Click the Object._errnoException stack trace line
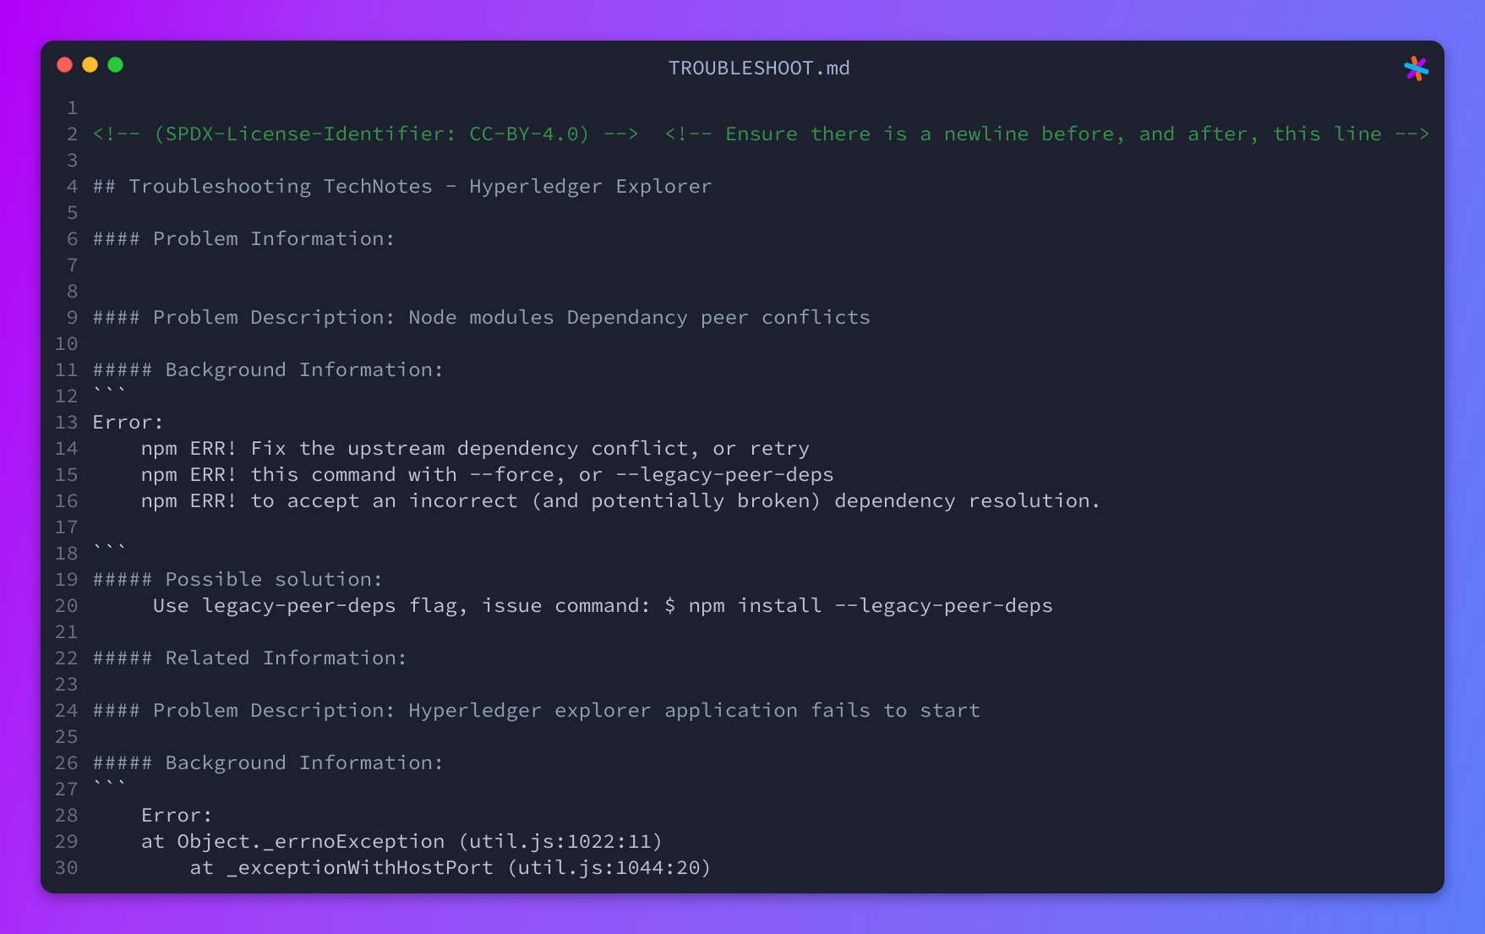Screen dimensions: 1485x934 pos(401,842)
